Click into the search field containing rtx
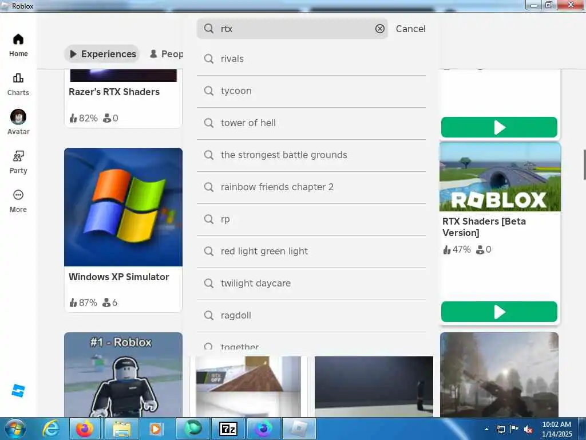This screenshot has width=586, height=440. (292, 29)
